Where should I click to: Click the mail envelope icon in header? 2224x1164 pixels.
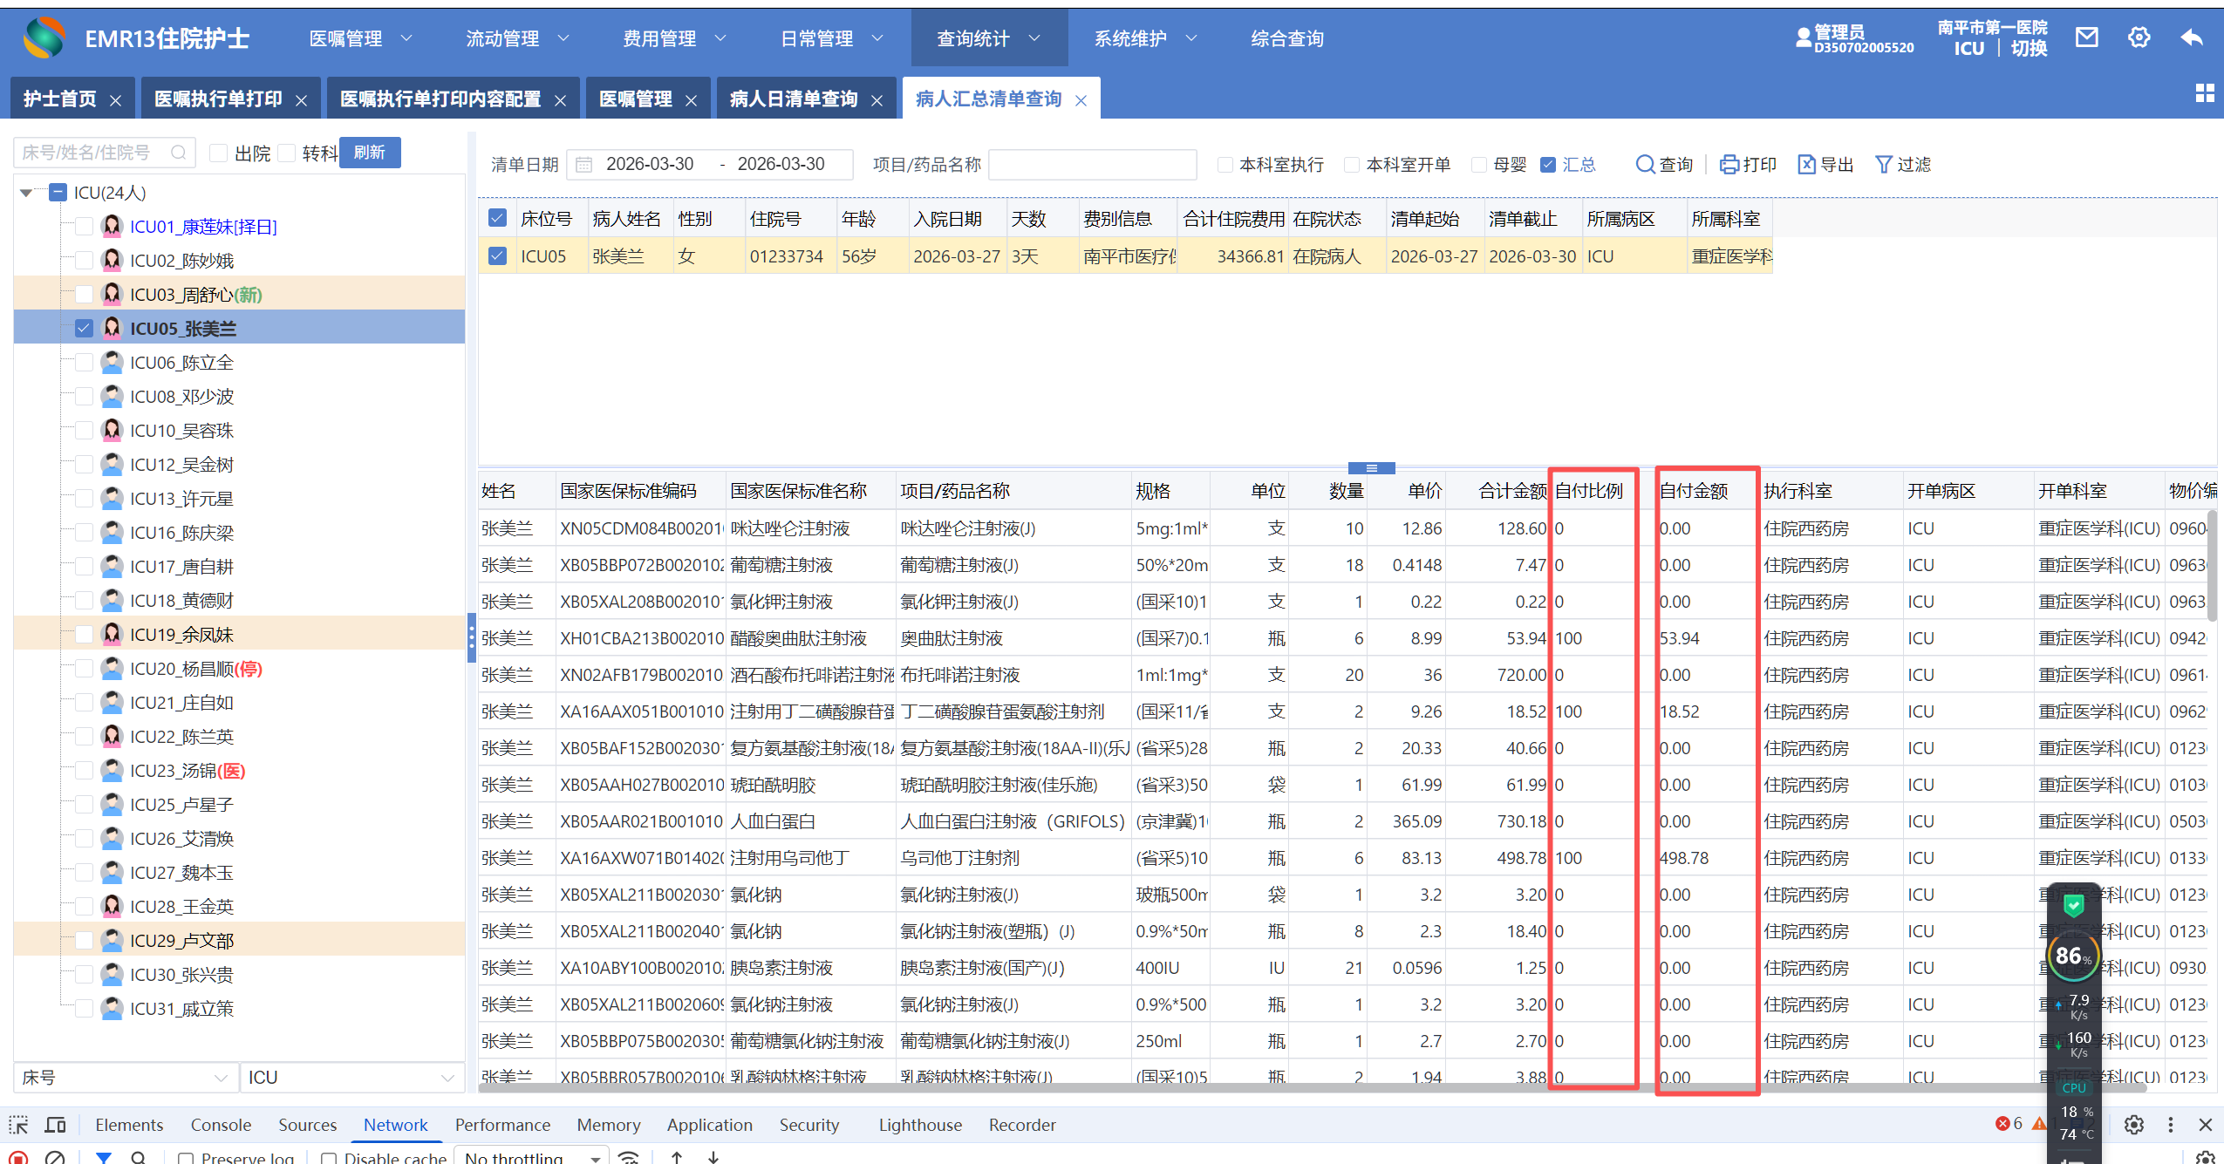tap(2086, 37)
